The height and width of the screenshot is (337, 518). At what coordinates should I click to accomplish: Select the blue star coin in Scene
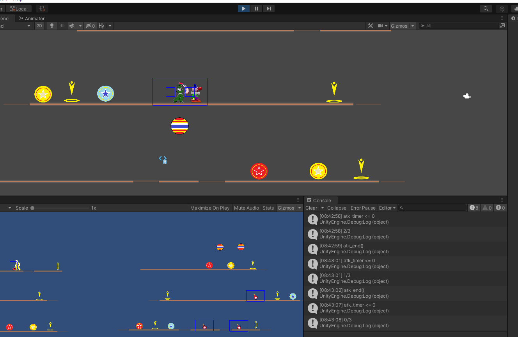pyautogui.click(x=105, y=94)
